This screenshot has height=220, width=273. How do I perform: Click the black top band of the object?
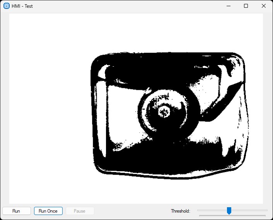162,66
